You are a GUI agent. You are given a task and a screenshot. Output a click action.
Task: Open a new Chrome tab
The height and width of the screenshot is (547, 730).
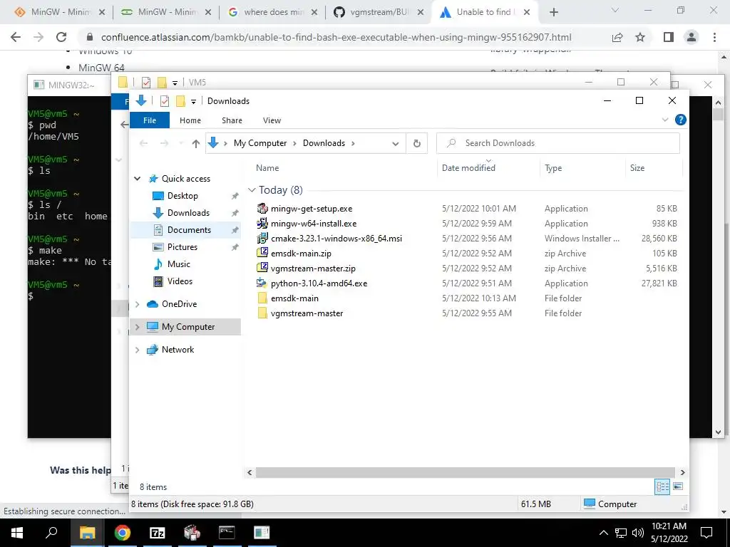point(553,13)
